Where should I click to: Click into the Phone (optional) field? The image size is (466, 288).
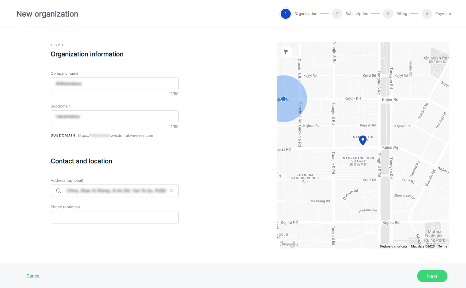(x=115, y=217)
